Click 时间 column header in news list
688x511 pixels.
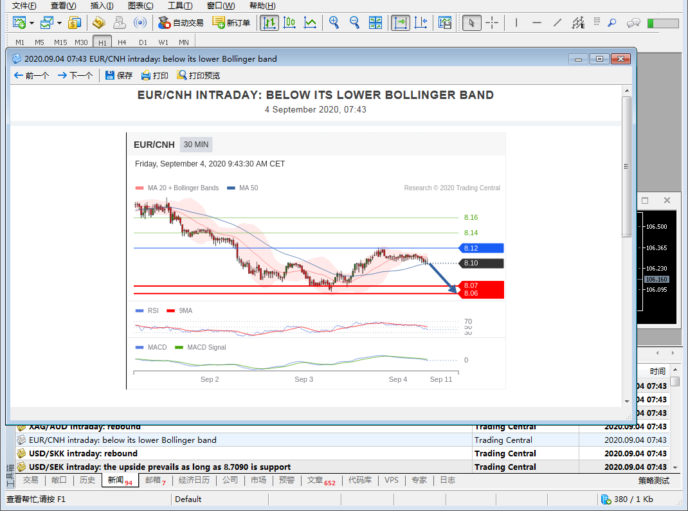click(657, 372)
